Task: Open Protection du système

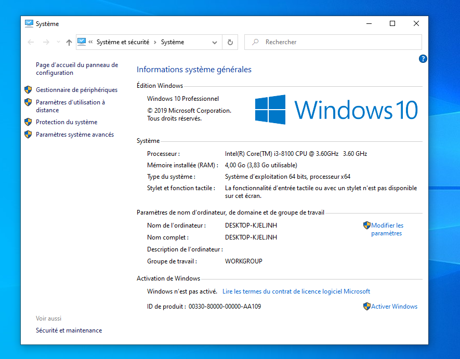Action: coord(67,122)
